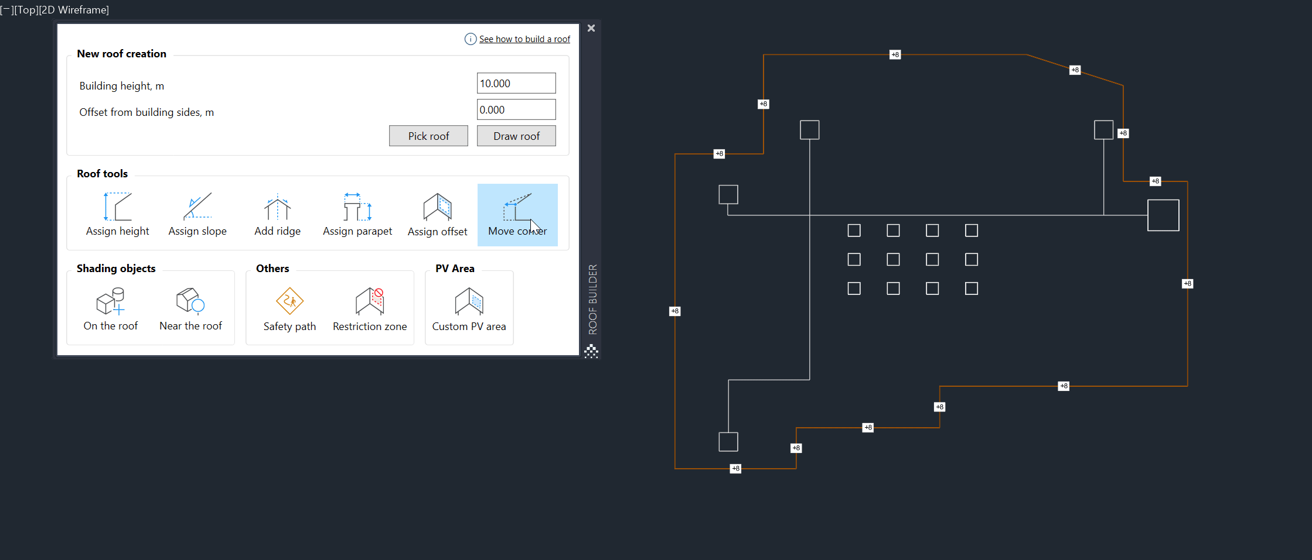Open See how to build a roof link
Image resolution: width=1312 pixels, height=560 pixels.
(524, 39)
